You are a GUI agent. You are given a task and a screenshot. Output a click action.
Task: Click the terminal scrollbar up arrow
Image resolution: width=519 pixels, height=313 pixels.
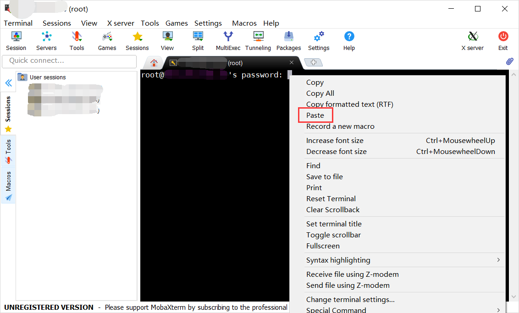click(513, 75)
